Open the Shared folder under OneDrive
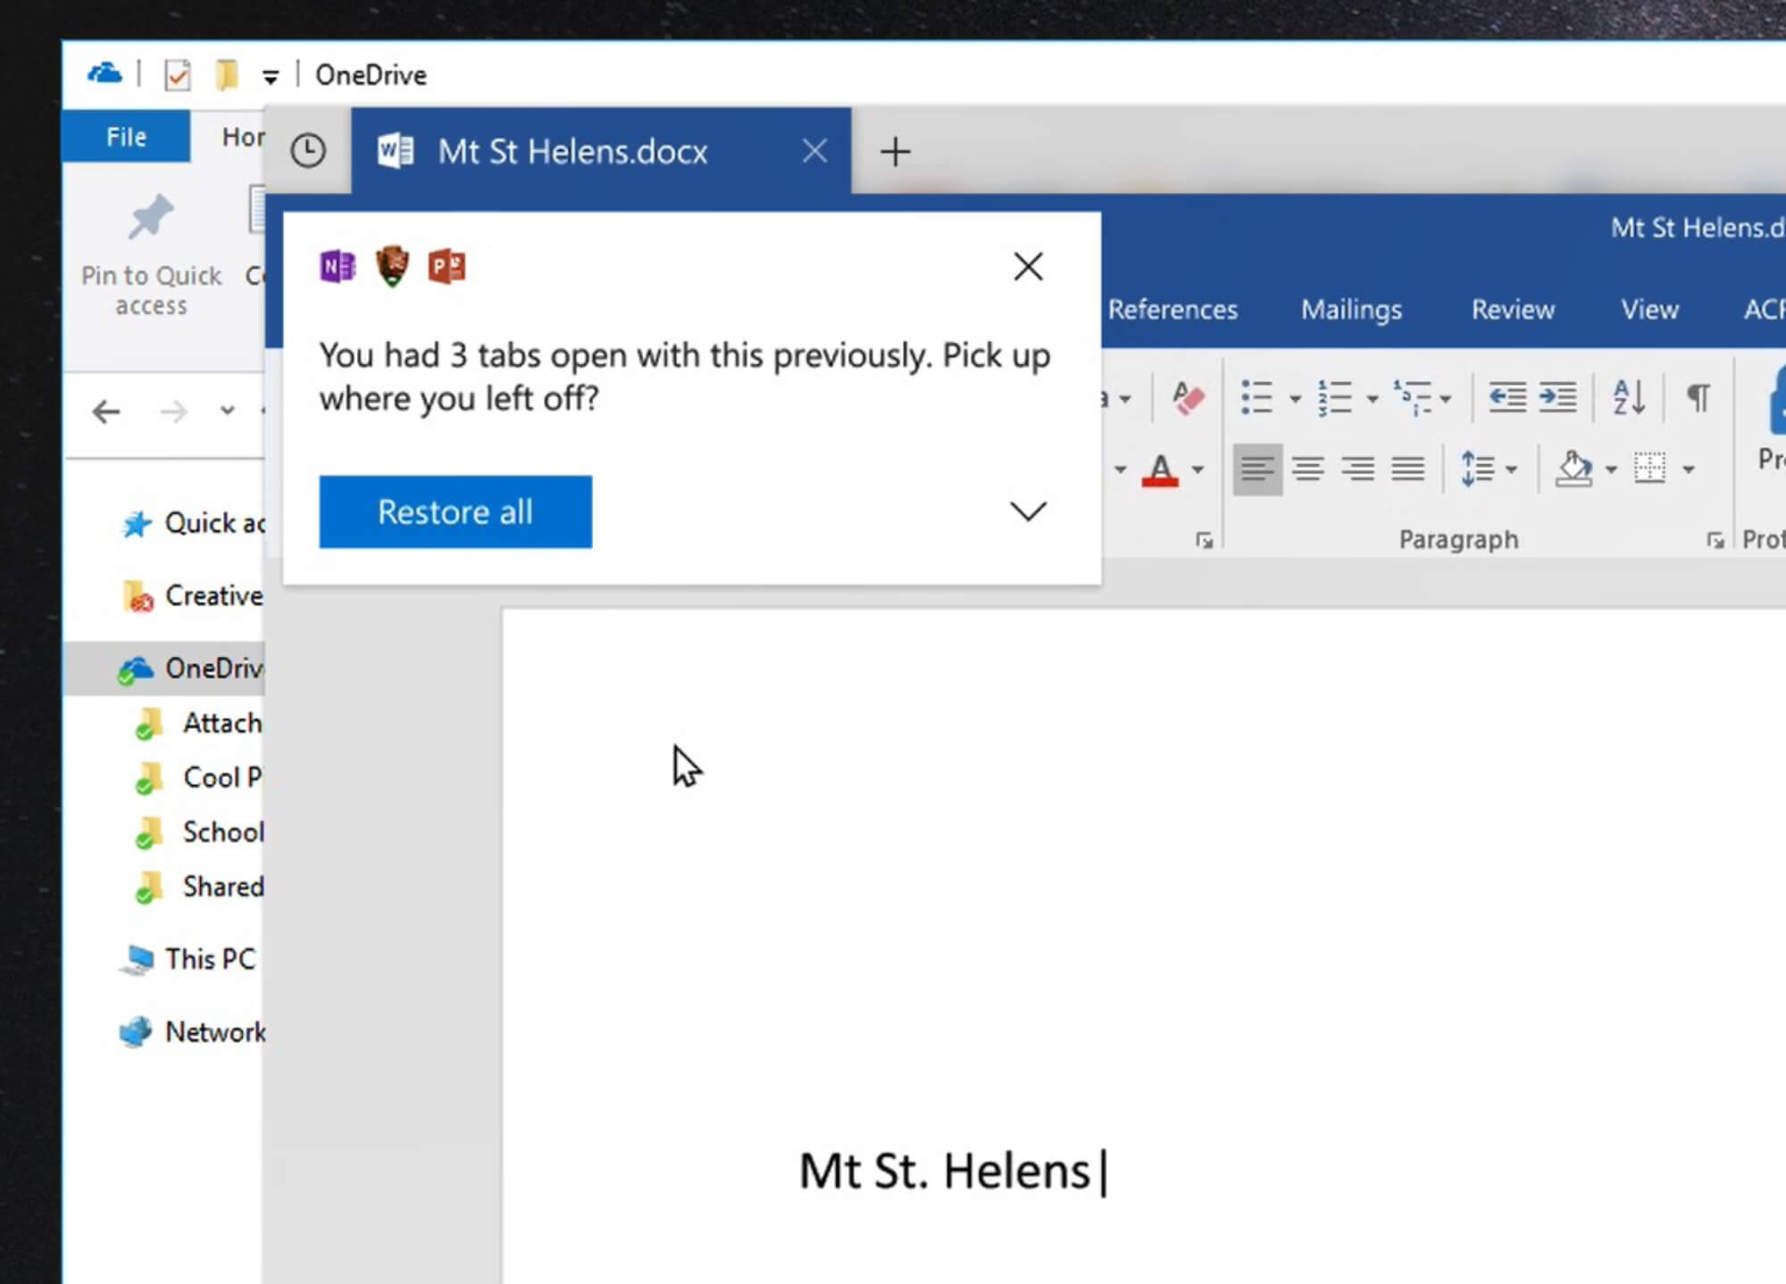The width and height of the screenshot is (1786, 1284). coord(201,886)
